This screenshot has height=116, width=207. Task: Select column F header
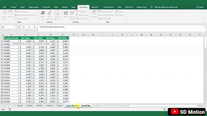tap(74, 35)
